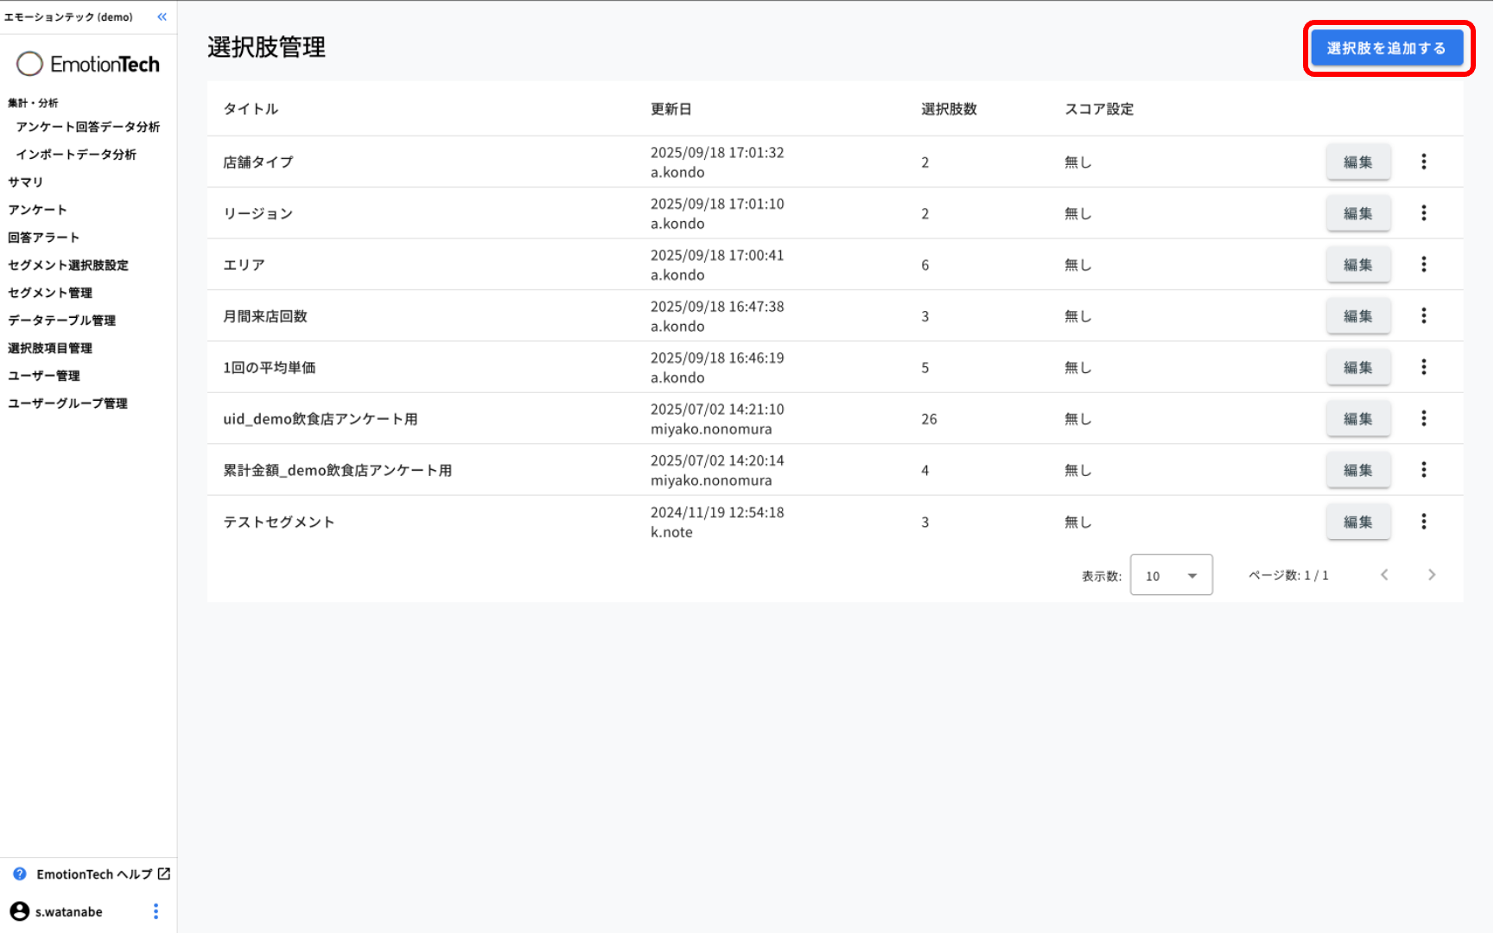
Task: Open the three-dot menu for テストセグメント row
Action: [1423, 522]
